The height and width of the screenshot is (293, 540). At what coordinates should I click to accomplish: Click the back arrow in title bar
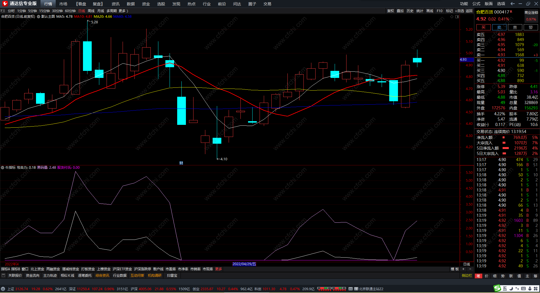pos(512,4)
